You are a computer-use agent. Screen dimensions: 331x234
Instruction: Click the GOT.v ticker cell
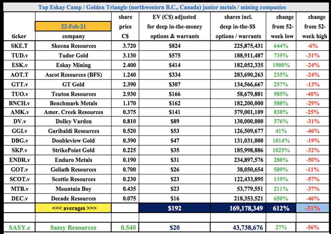point(19,170)
